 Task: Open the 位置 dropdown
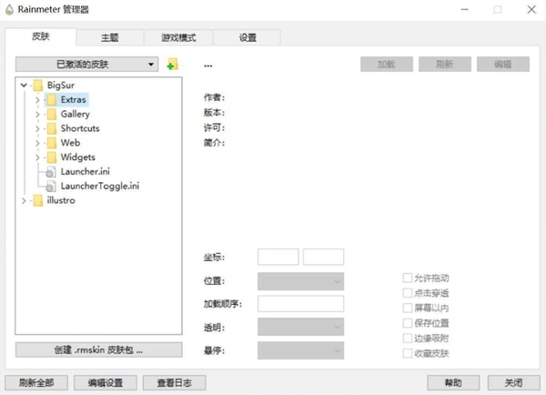(x=301, y=281)
